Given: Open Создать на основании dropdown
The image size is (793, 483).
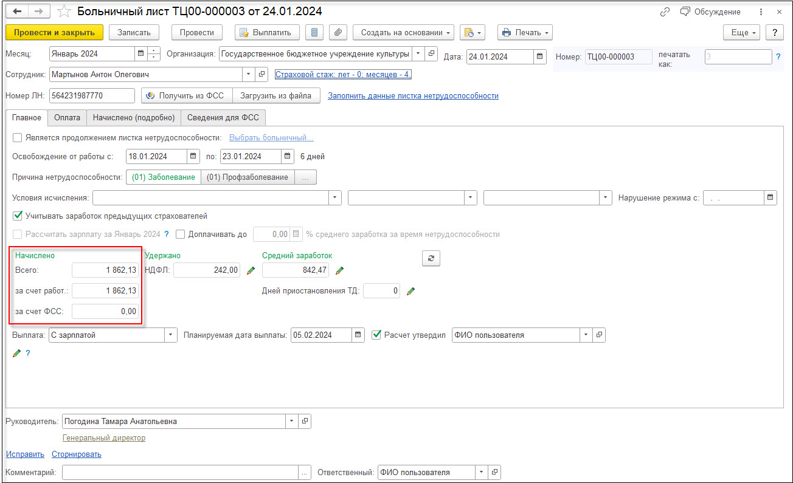Looking at the screenshot, I should (404, 32).
